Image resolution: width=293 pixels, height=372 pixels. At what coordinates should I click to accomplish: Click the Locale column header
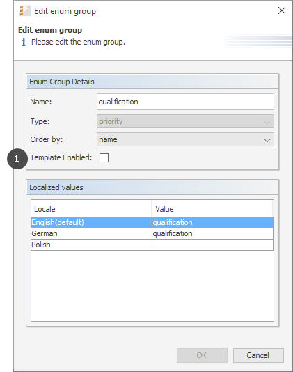point(91,209)
